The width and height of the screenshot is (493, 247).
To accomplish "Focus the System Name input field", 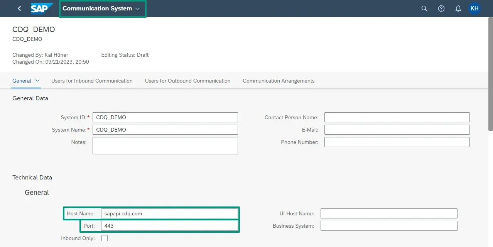I will 165,130.
